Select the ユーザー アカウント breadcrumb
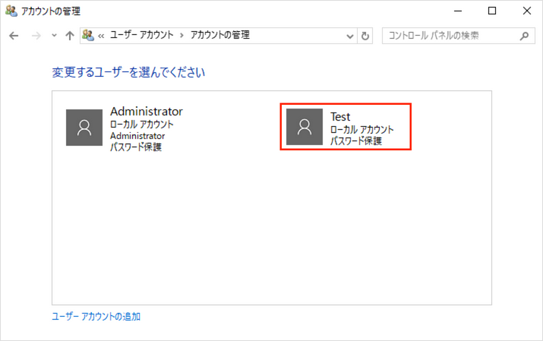543x341 pixels. (x=141, y=36)
